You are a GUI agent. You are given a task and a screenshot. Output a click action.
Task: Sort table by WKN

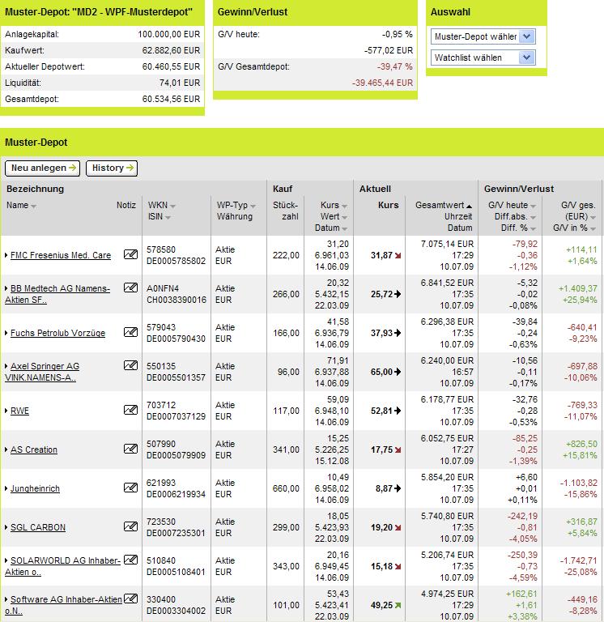click(x=162, y=206)
